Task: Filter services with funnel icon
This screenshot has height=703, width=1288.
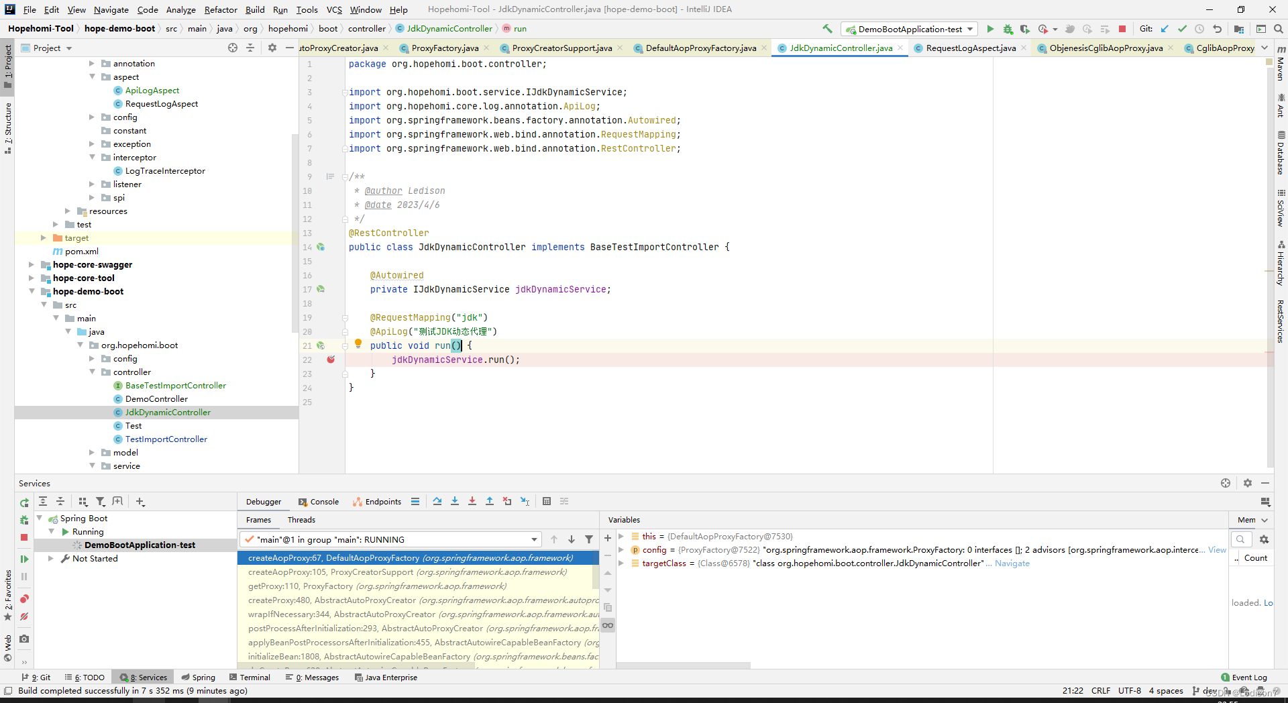Action: [101, 501]
